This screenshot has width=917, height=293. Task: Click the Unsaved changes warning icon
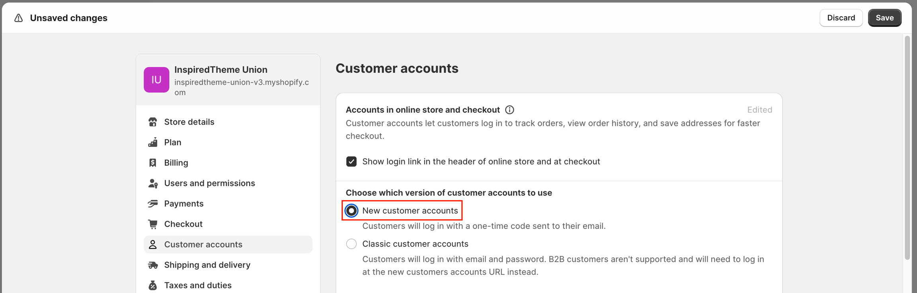(x=19, y=18)
